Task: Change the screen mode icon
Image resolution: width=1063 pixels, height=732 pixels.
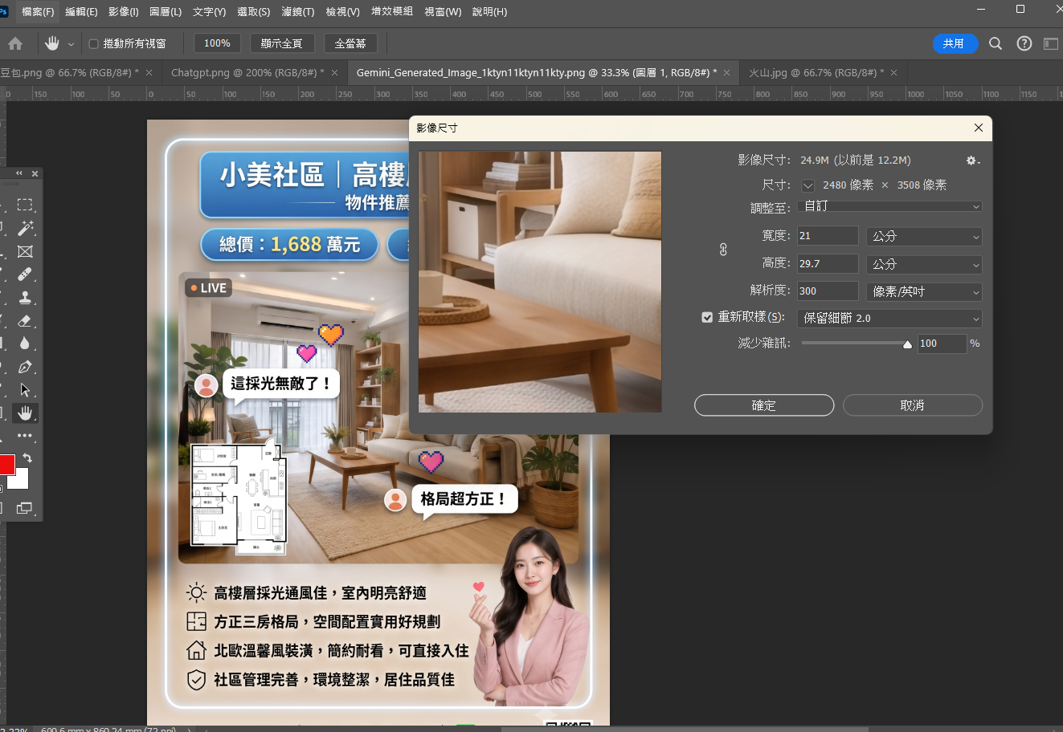Action: 25,508
